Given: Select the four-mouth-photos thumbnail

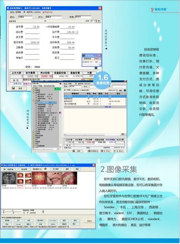Looking at the screenshot, I should pyautogui.click(x=24, y=178).
